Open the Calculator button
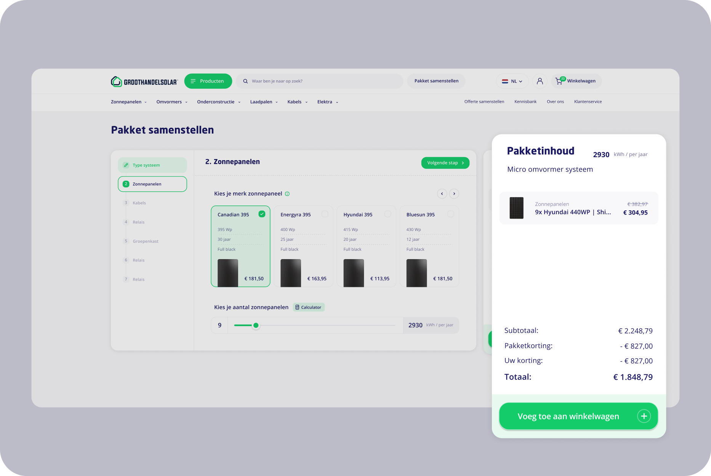711x476 pixels. point(309,307)
